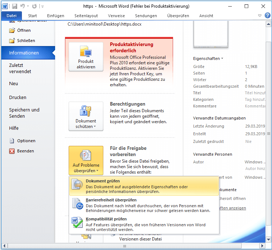This screenshot has width=272, height=250.
Task: Click the Größe value 12,9KB
Action: point(251,67)
